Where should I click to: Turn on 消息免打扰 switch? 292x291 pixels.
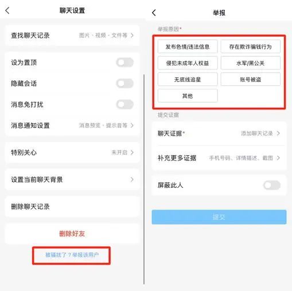click(124, 104)
